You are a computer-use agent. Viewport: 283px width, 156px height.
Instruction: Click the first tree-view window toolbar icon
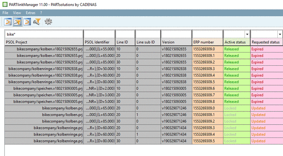(8, 22)
